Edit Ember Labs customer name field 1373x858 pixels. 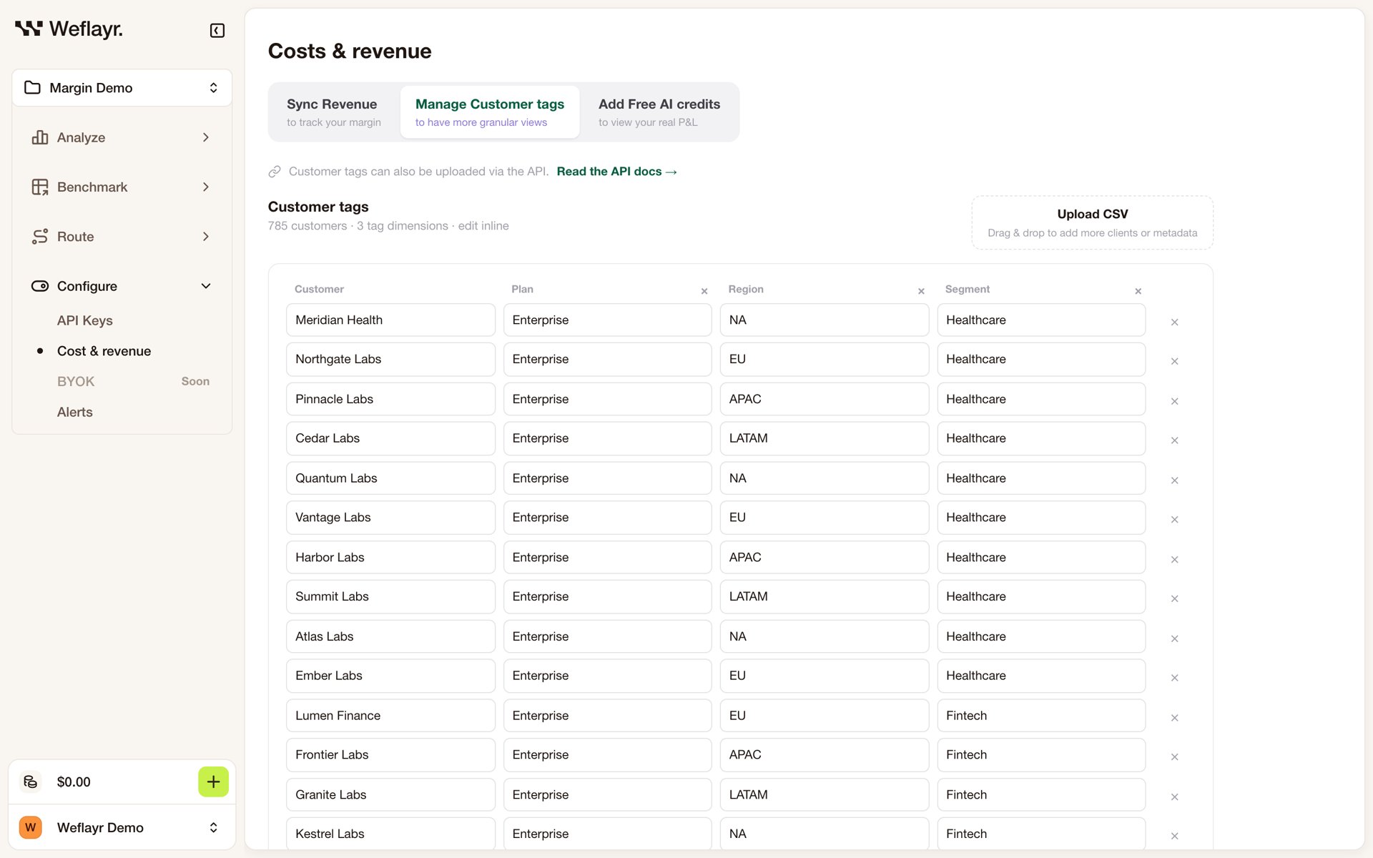tap(390, 676)
